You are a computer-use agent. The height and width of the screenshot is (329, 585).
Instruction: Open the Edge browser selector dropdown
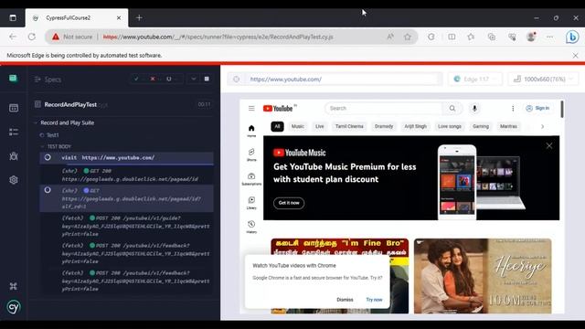[x=475, y=80]
